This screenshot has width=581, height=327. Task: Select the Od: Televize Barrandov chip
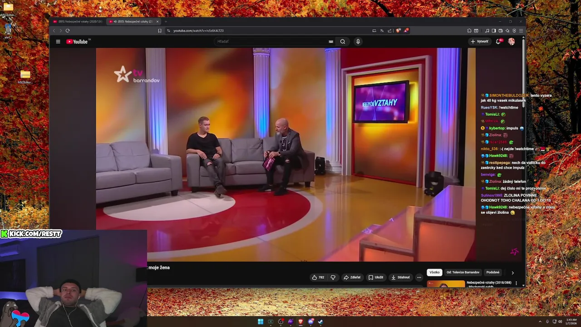(463, 272)
